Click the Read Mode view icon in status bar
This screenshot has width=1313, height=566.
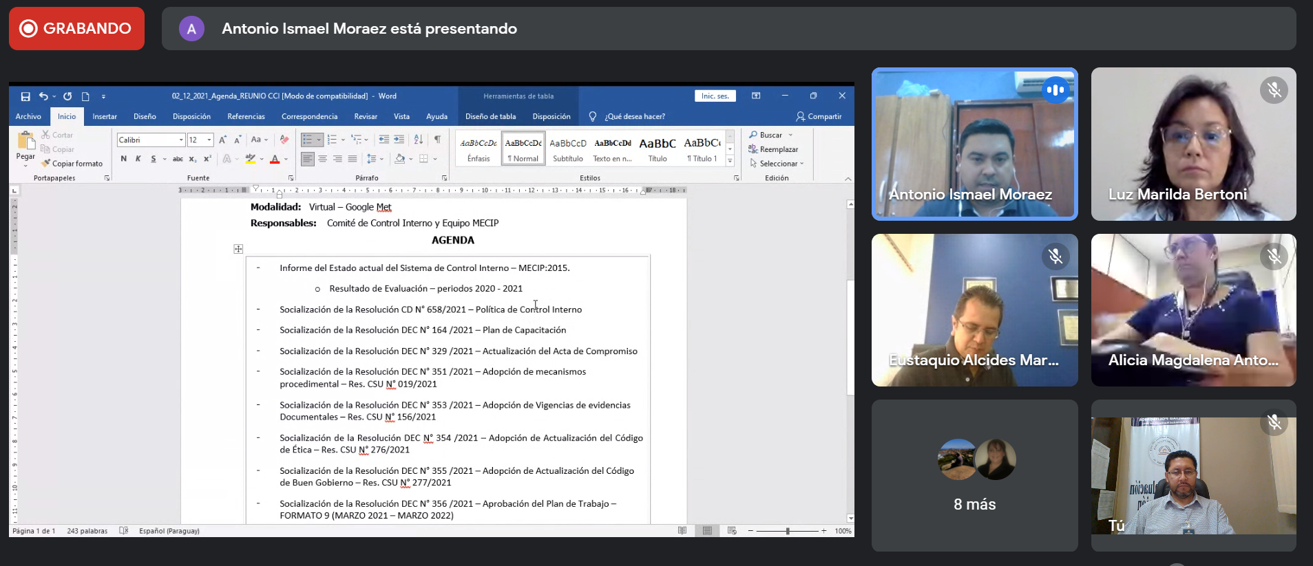pyautogui.click(x=682, y=530)
